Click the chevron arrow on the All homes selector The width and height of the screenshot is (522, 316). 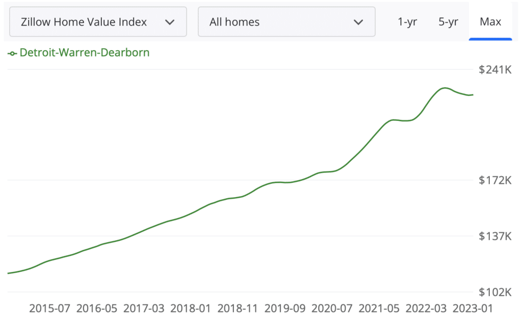358,22
